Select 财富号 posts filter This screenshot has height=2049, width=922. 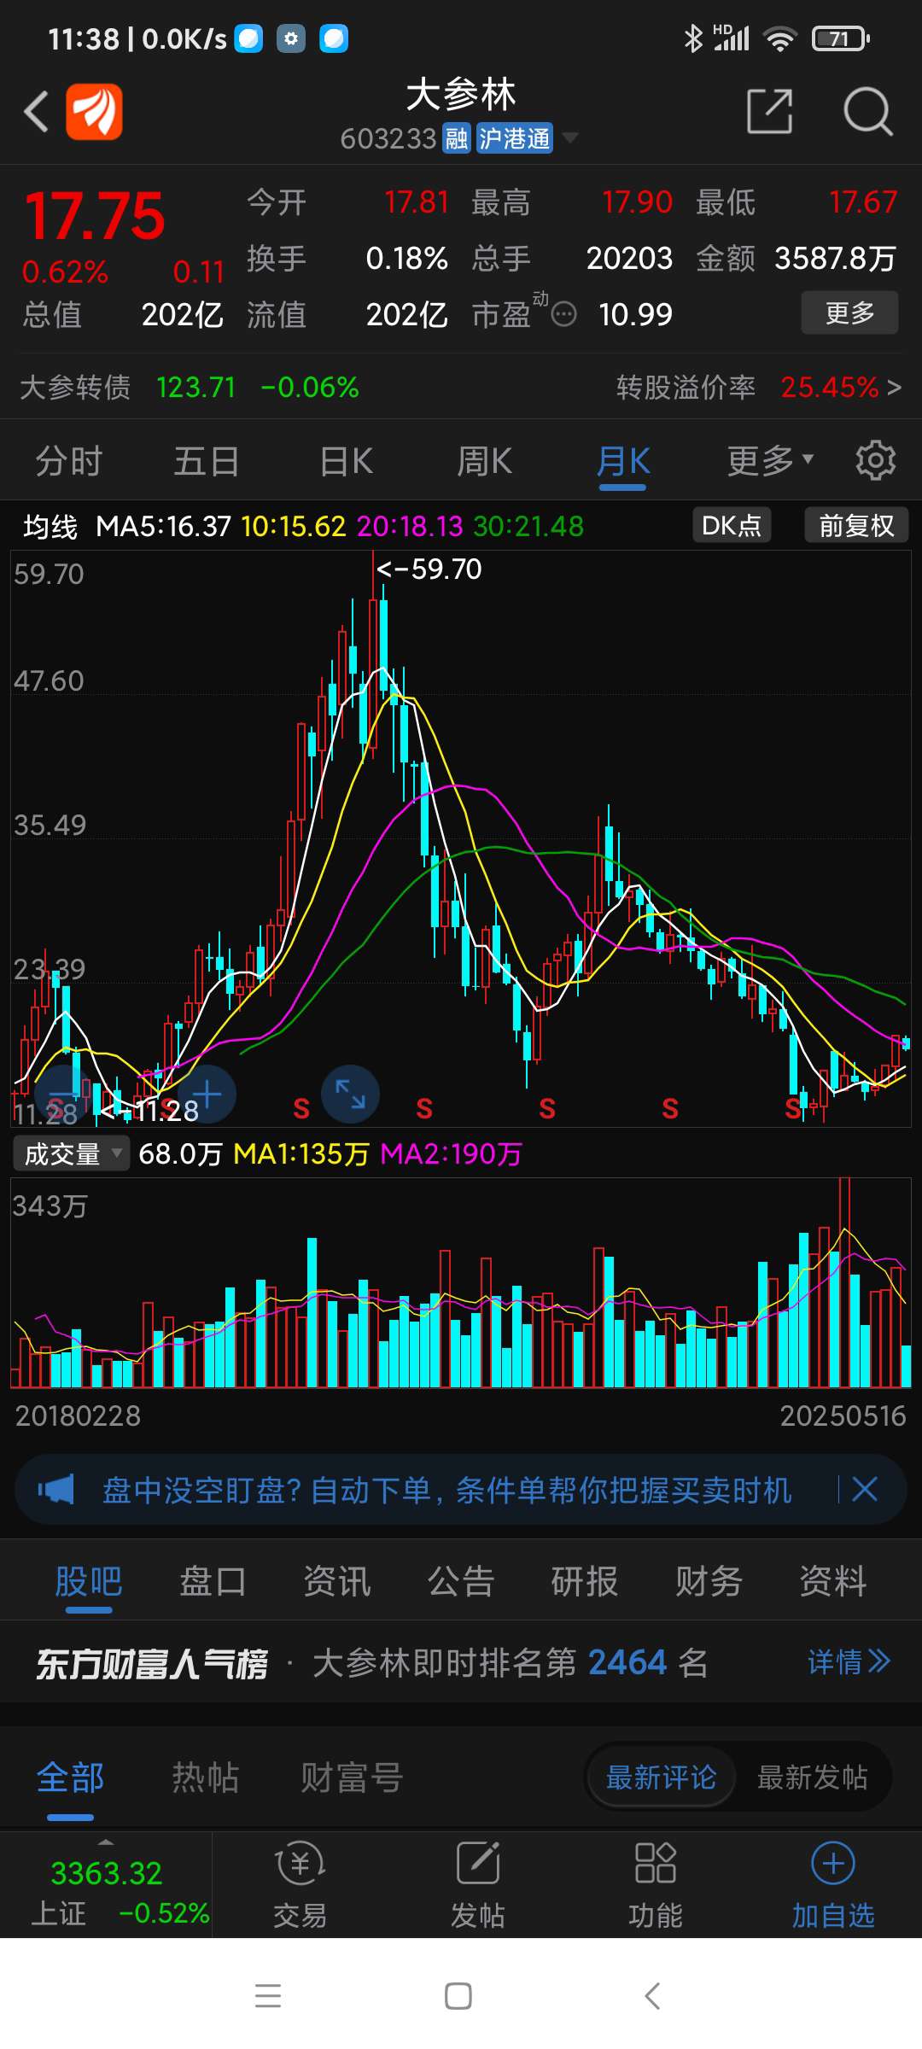point(352,1778)
